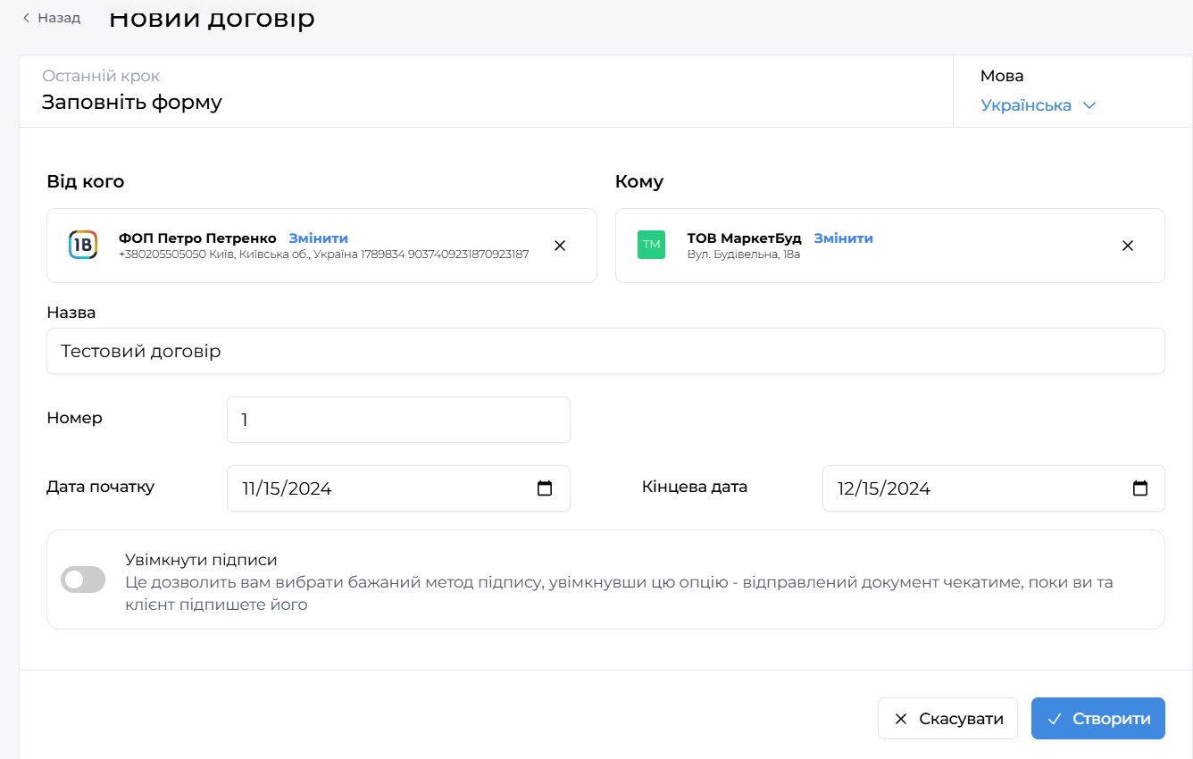Click the Кінцева дата date value 12/15/2024
The height and width of the screenshot is (759, 1193).
(x=884, y=488)
